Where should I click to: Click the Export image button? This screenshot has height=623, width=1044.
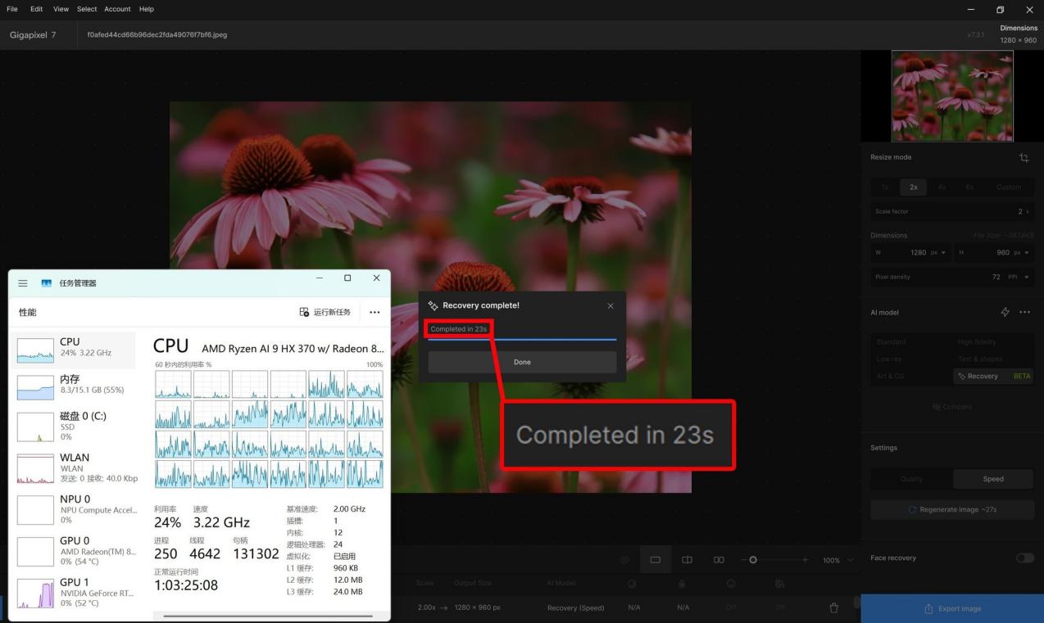tap(951, 609)
